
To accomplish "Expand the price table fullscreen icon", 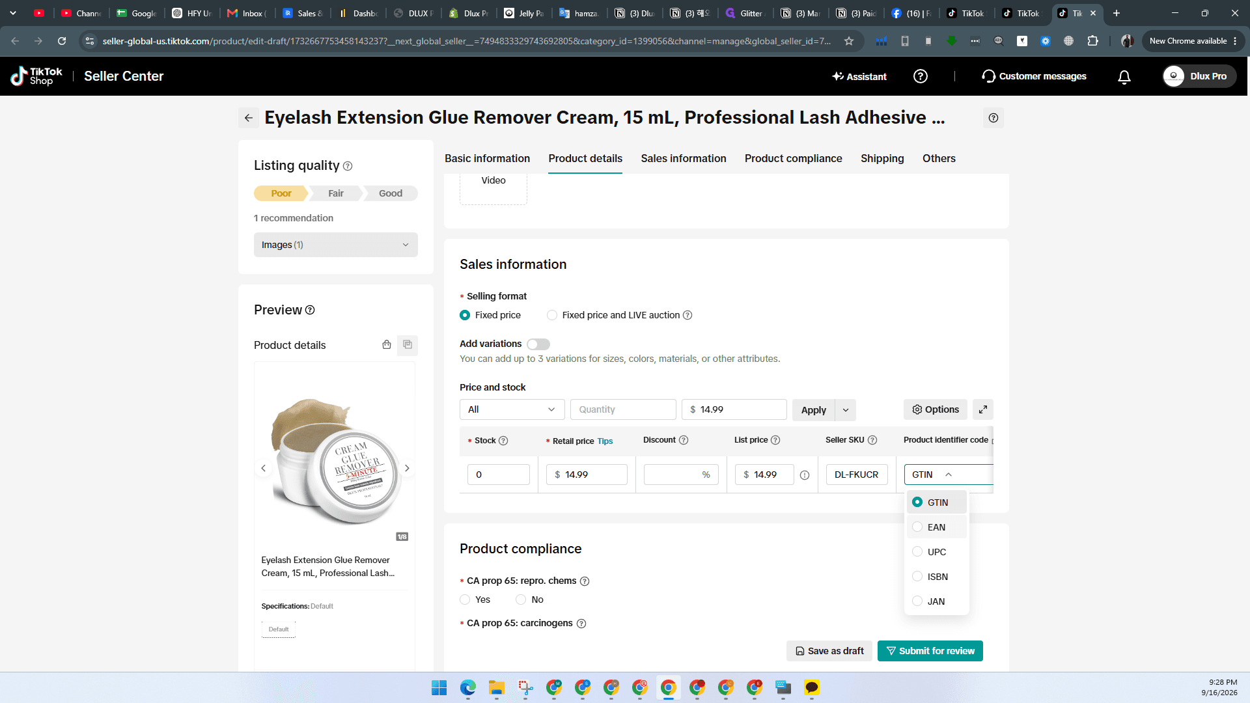I will 983,409.
